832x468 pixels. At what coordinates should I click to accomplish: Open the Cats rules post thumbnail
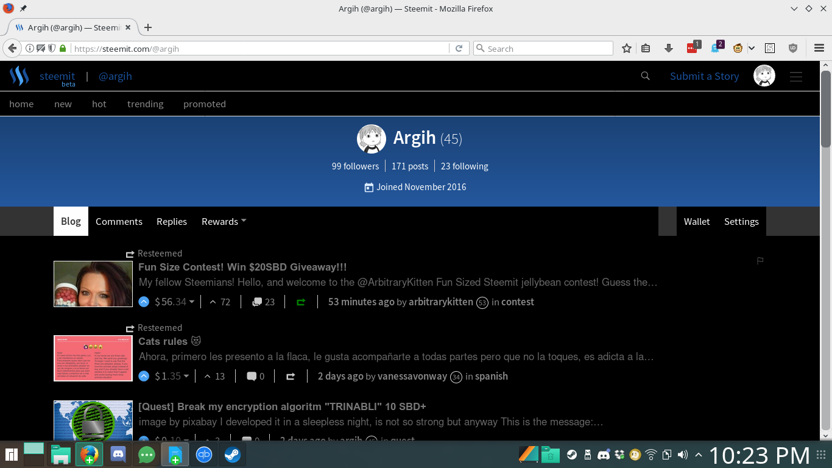click(x=93, y=358)
